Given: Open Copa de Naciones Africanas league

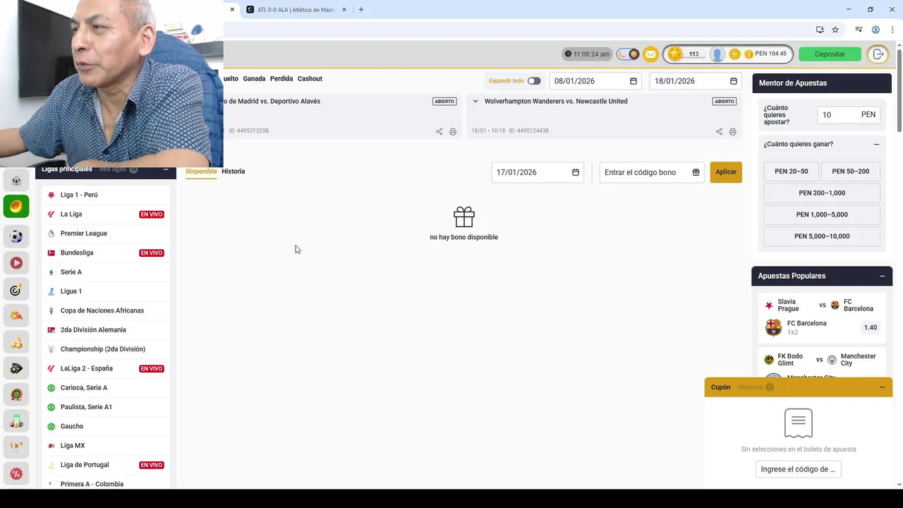Looking at the screenshot, I should coord(106,310).
